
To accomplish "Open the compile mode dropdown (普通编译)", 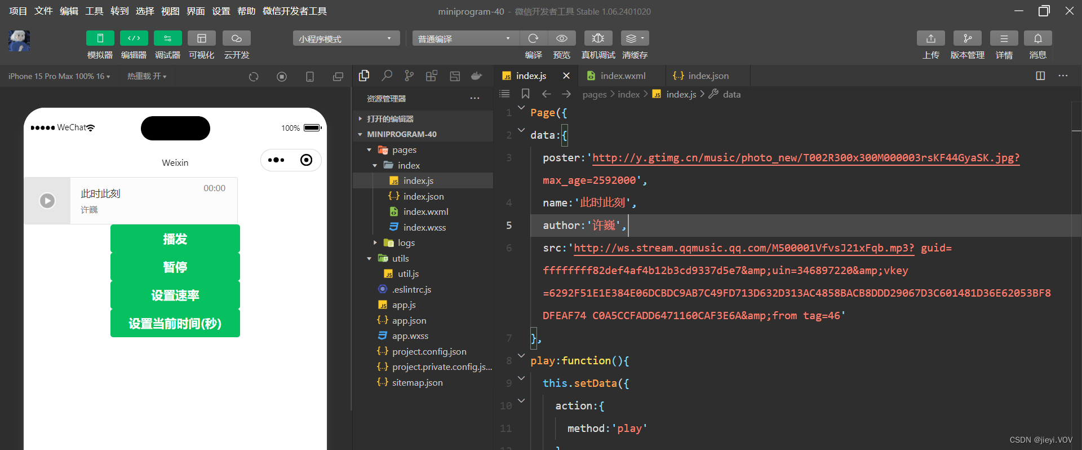I will click(x=465, y=38).
